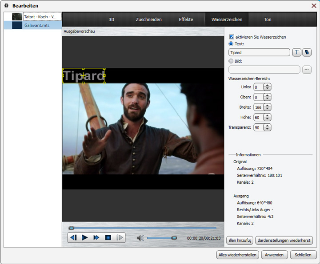Click the Schließen button
Viewport: 320px width, 264px height.
point(303,255)
